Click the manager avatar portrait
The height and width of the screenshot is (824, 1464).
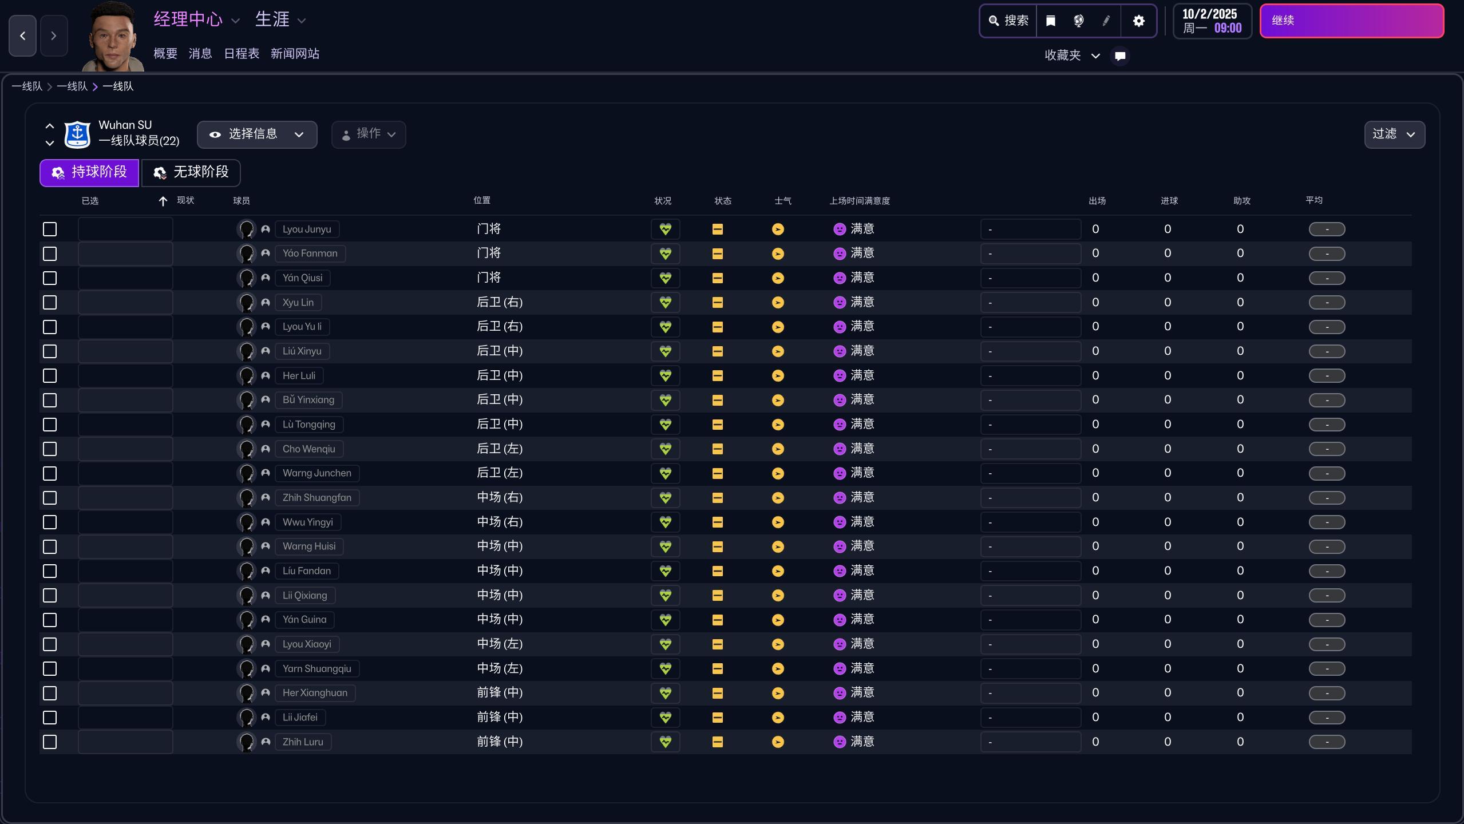pyautogui.click(x=112, y=35)
